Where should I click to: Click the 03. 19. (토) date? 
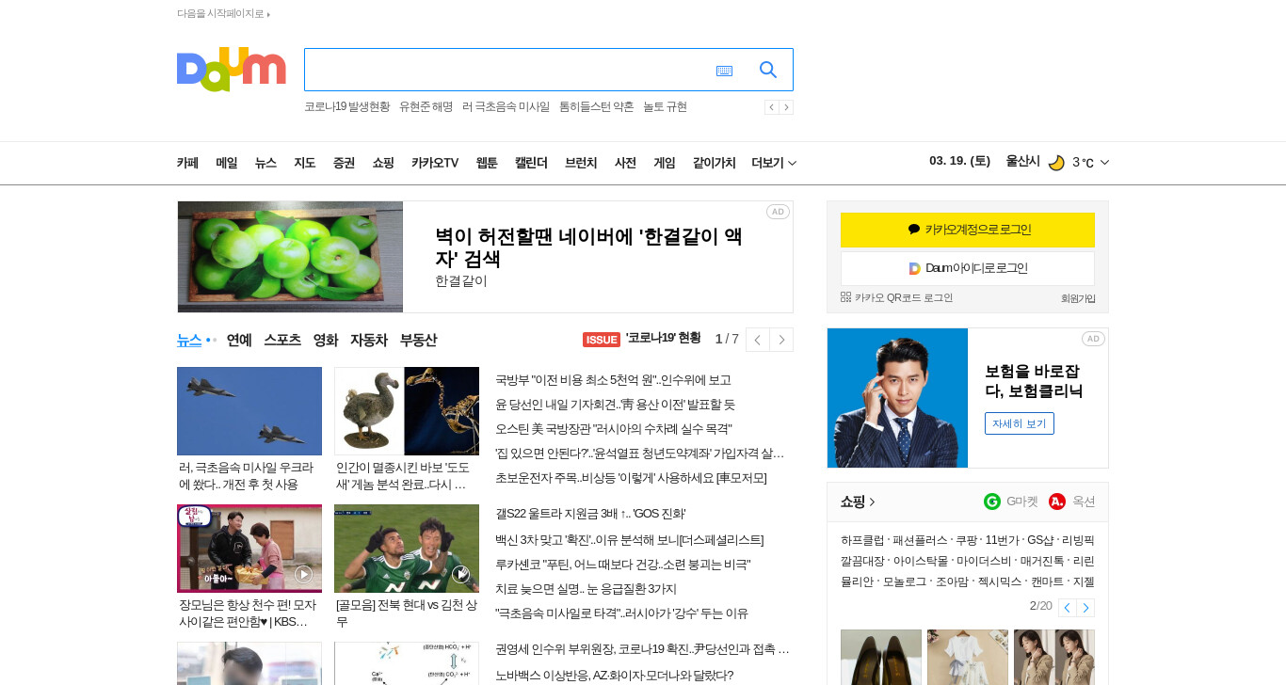click(959, 161)
